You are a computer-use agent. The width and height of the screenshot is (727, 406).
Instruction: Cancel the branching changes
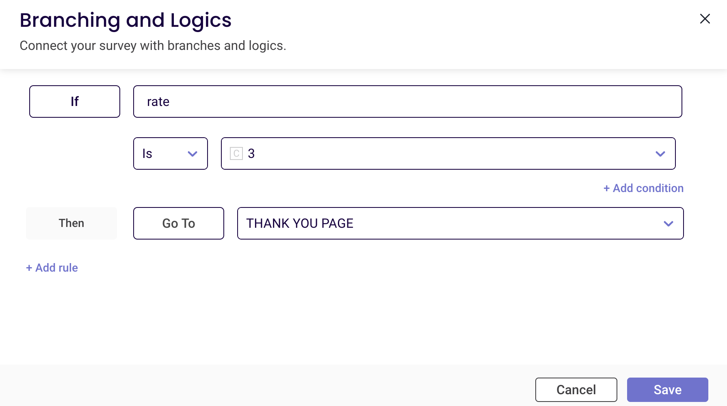[x=576, y=390]
